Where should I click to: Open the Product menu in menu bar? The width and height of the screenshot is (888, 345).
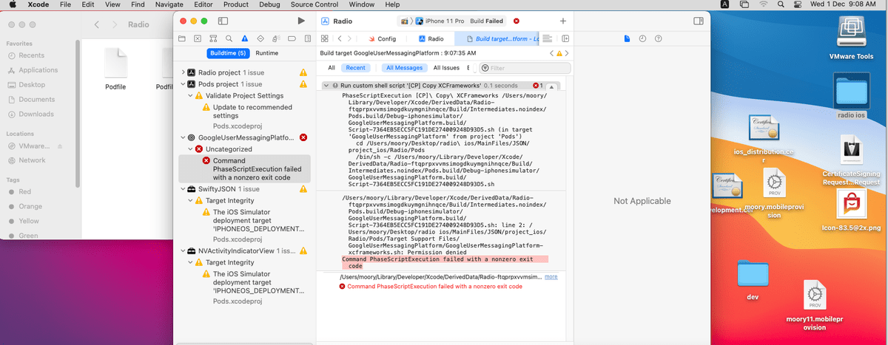click(x=235, y=4)
